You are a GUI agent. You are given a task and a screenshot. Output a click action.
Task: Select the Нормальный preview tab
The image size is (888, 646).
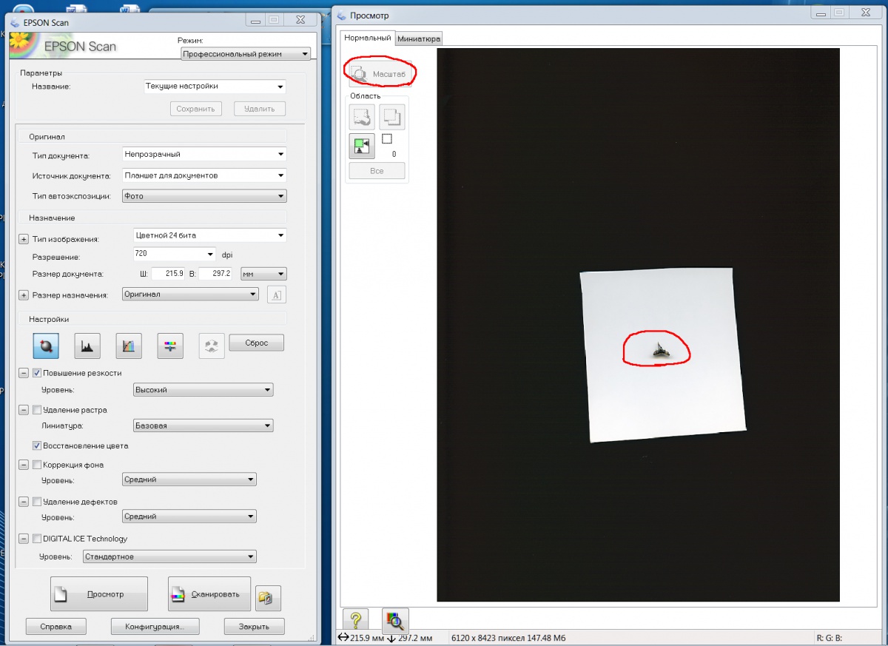(368, 38)
